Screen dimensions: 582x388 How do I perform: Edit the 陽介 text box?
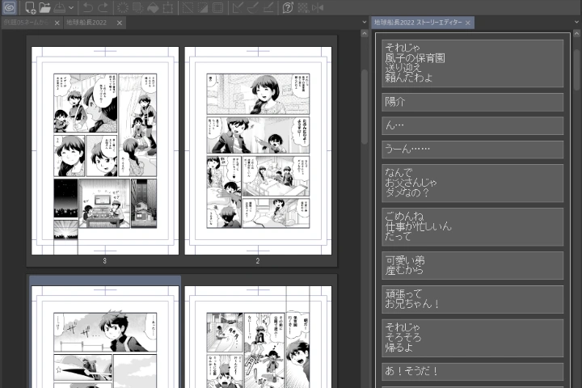coord(473,102)
